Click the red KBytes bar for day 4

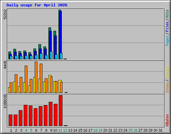coord(25,115)
